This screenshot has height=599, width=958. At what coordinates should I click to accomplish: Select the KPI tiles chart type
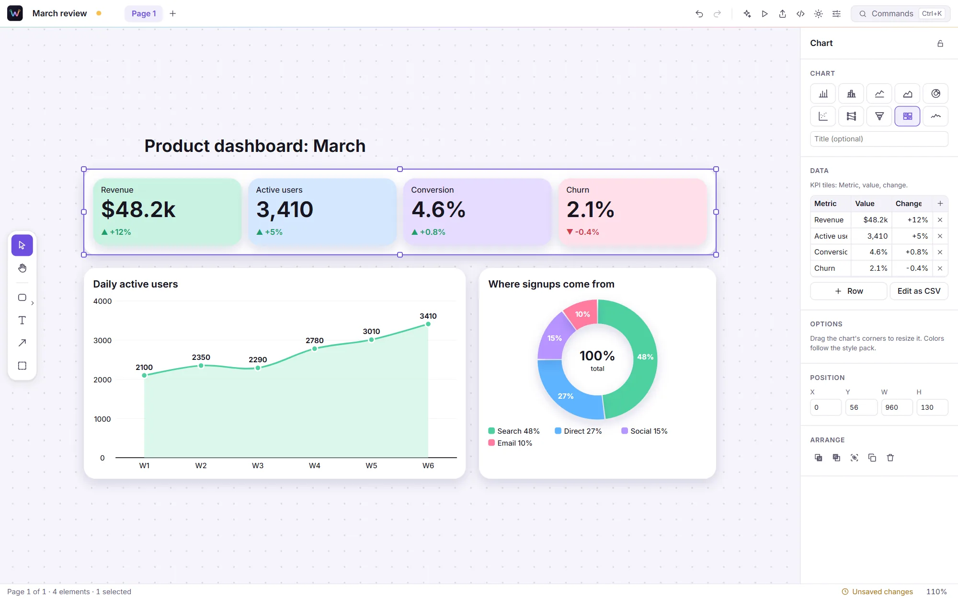pos(907,116)
